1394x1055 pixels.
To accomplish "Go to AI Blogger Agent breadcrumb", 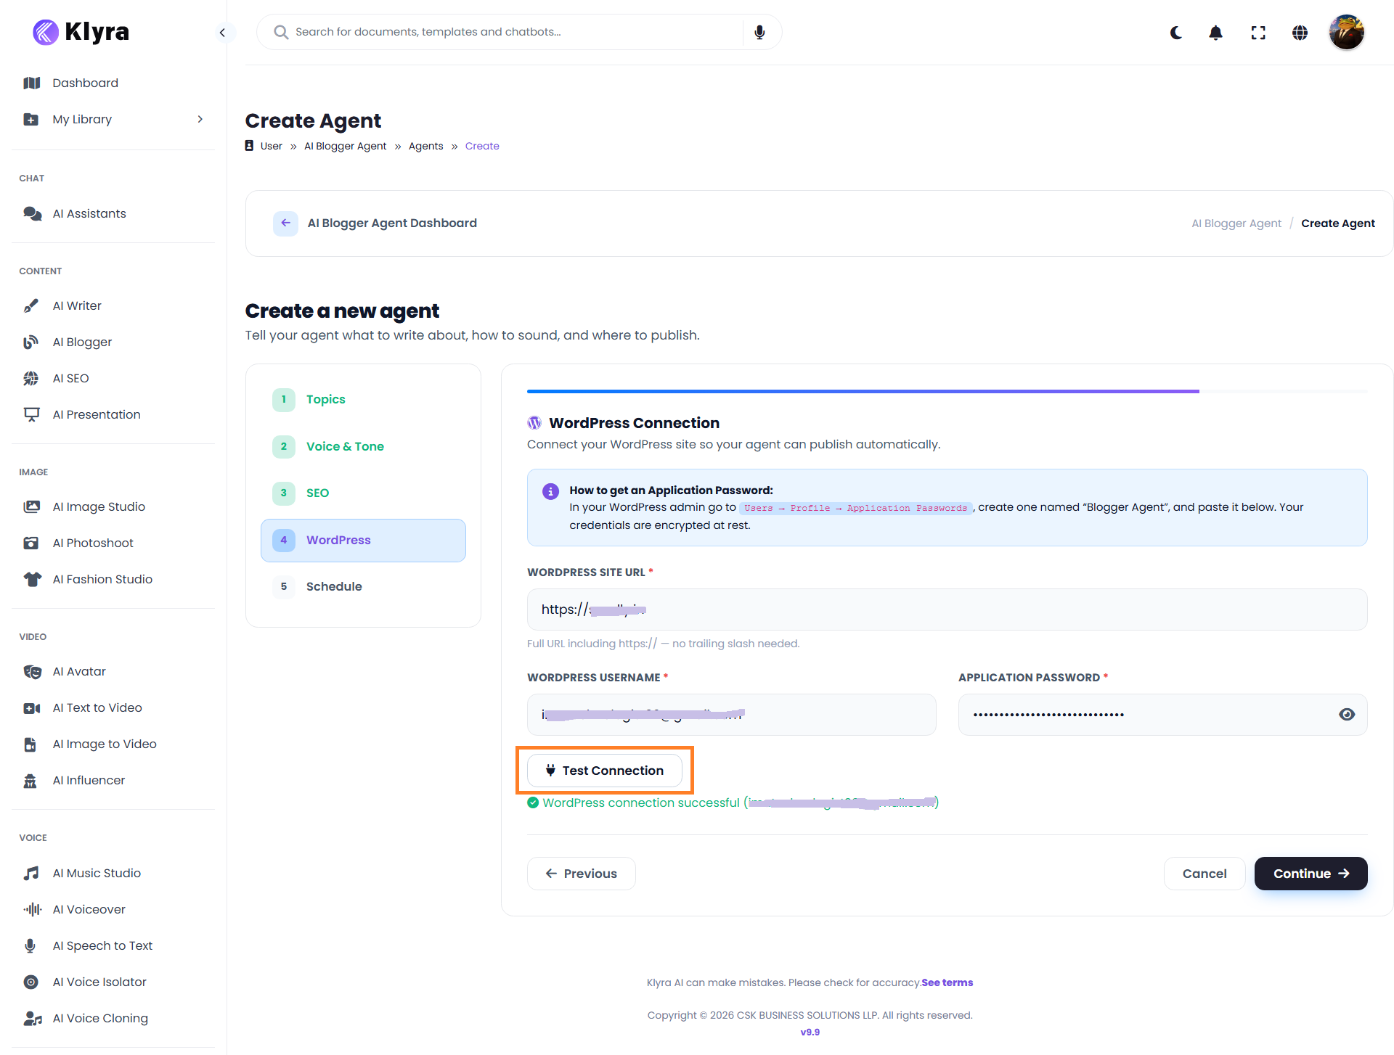I will click(345, 146).
